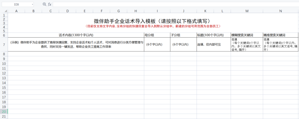Select column M header
Image resolution: width=299 pixels, height=119 pixels.
247,11
